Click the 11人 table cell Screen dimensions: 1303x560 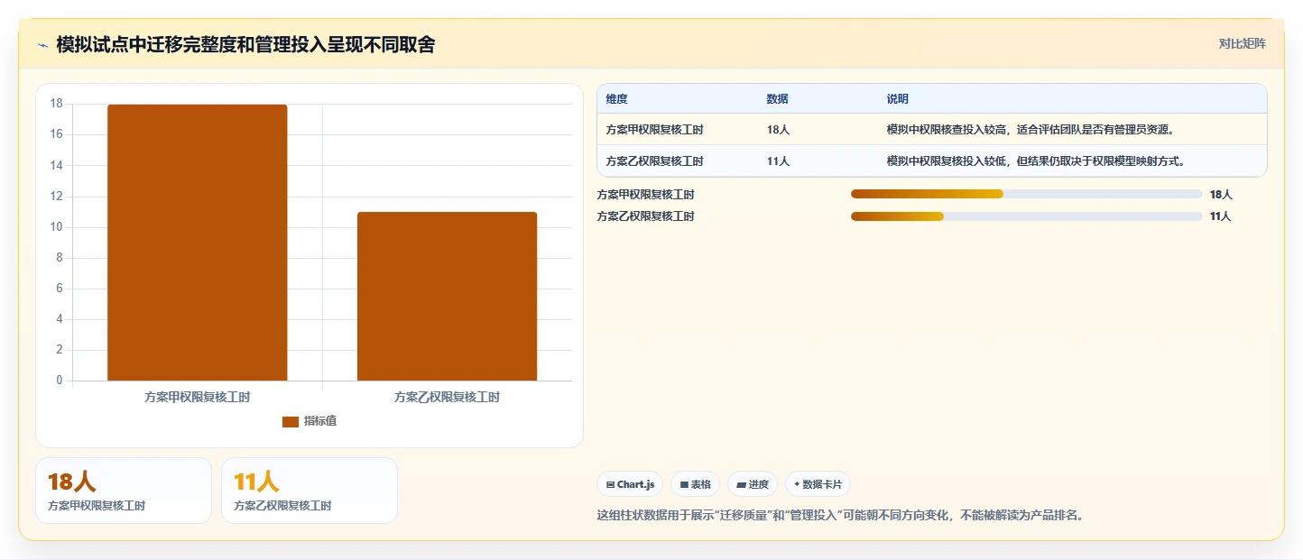click(x=778, y=161)
